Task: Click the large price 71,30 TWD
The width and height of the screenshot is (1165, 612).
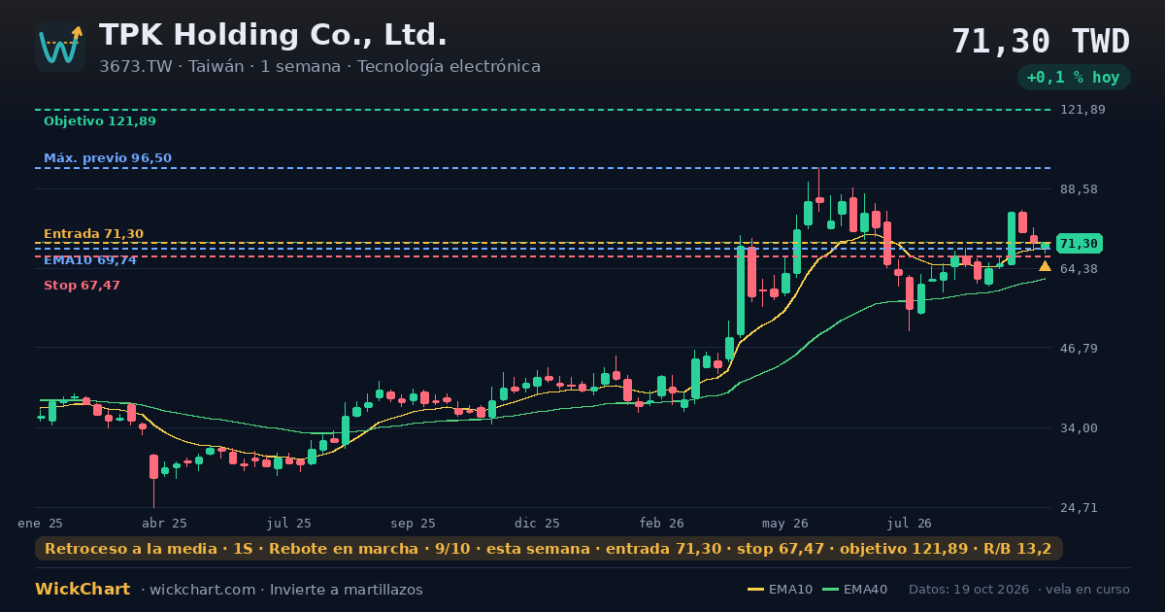Action: coord(1041,42)
